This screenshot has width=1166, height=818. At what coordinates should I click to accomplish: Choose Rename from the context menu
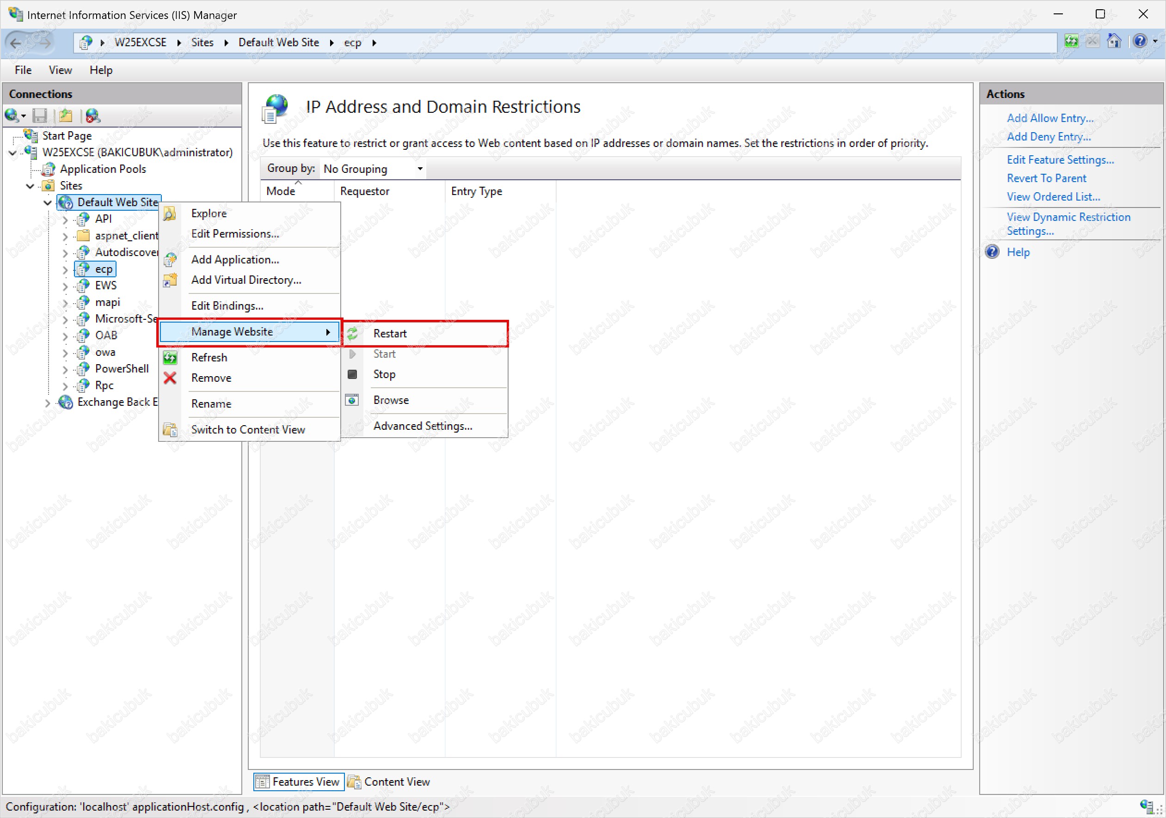[249, 403]
